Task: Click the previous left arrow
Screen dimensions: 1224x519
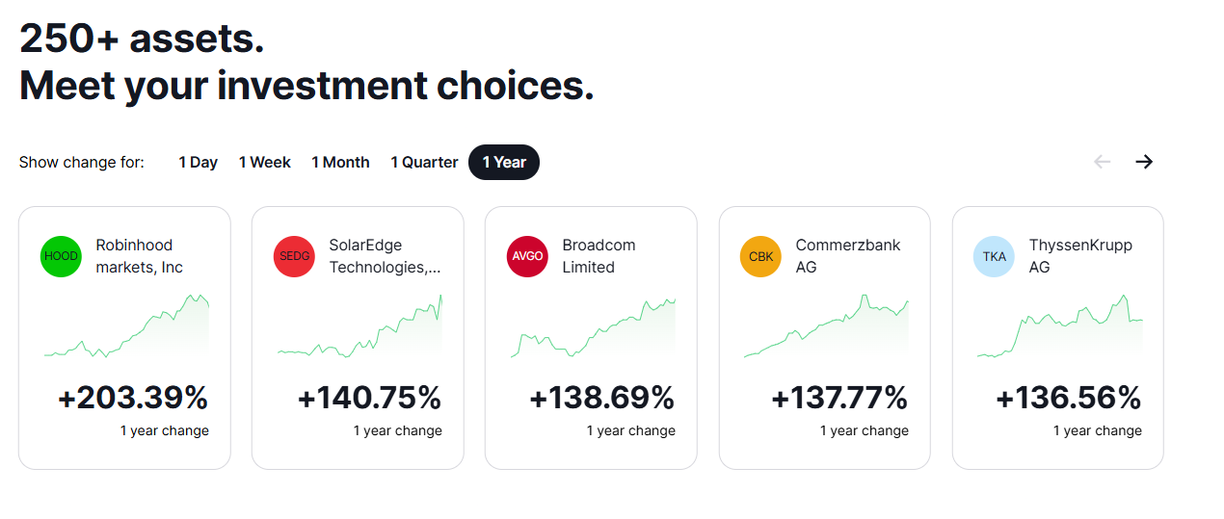Action: [x=1102, y=162]
